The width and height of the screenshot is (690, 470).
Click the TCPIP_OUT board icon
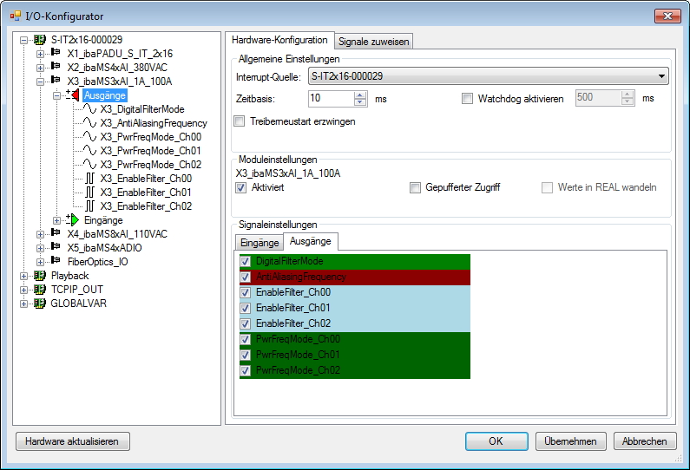[x=40, y=290]
